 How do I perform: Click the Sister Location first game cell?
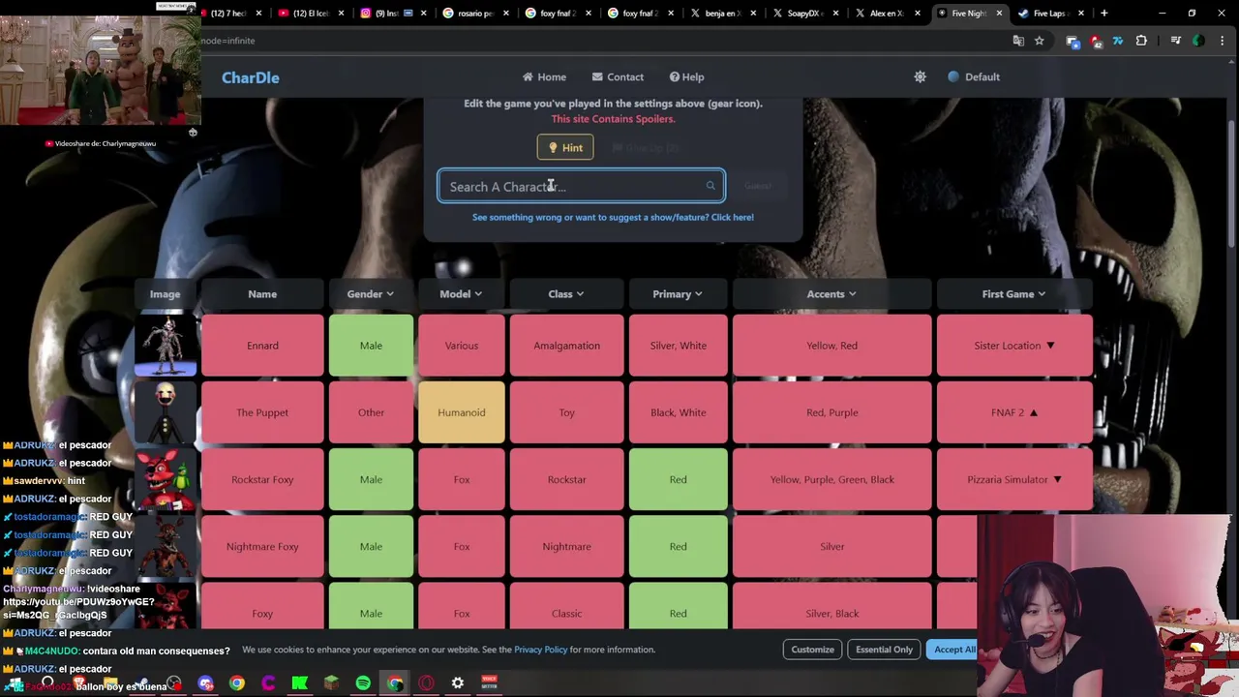[1014, 345]
